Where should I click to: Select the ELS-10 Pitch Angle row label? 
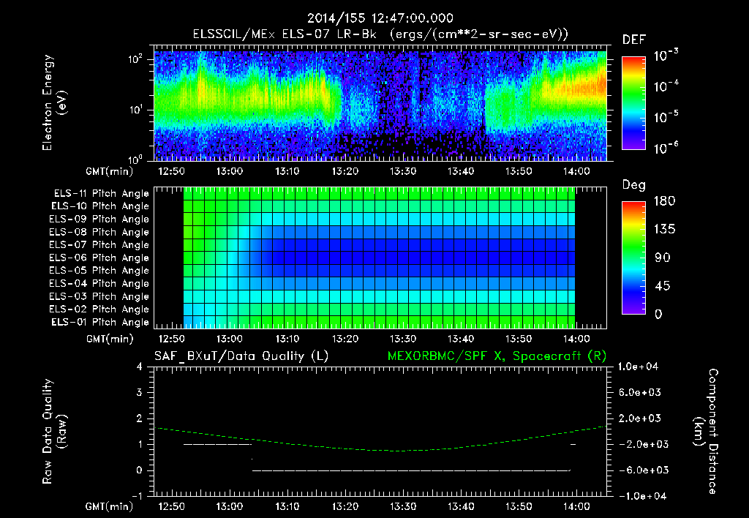click(100, 206)
